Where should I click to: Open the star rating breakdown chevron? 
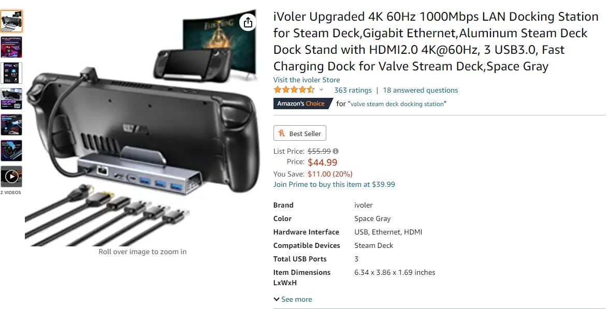[x=321, y=90]
